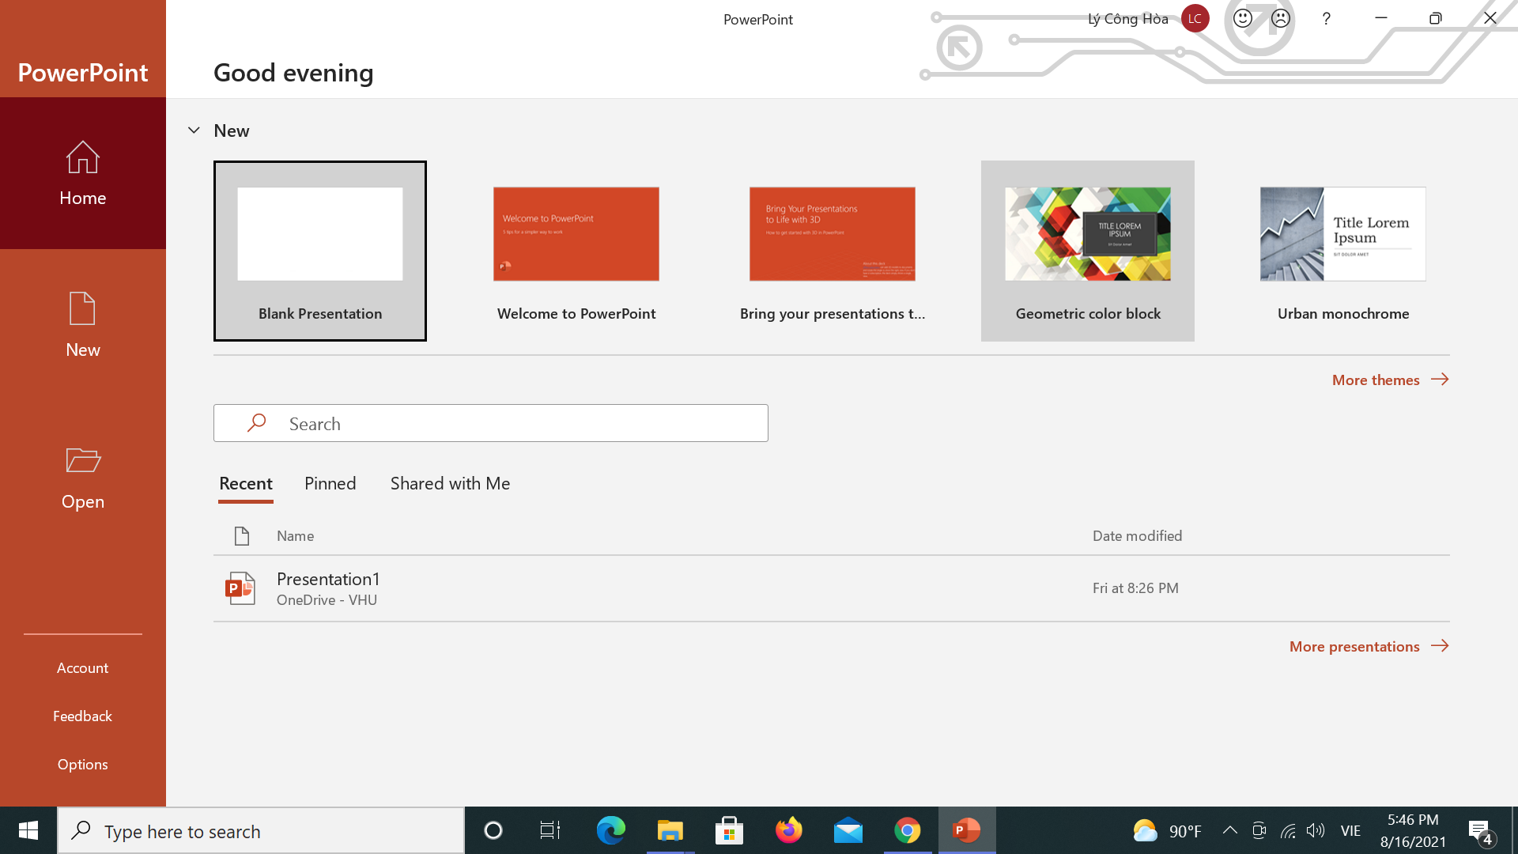
Task: Open the Home section in the sidebar
Action: click(82, 173)
